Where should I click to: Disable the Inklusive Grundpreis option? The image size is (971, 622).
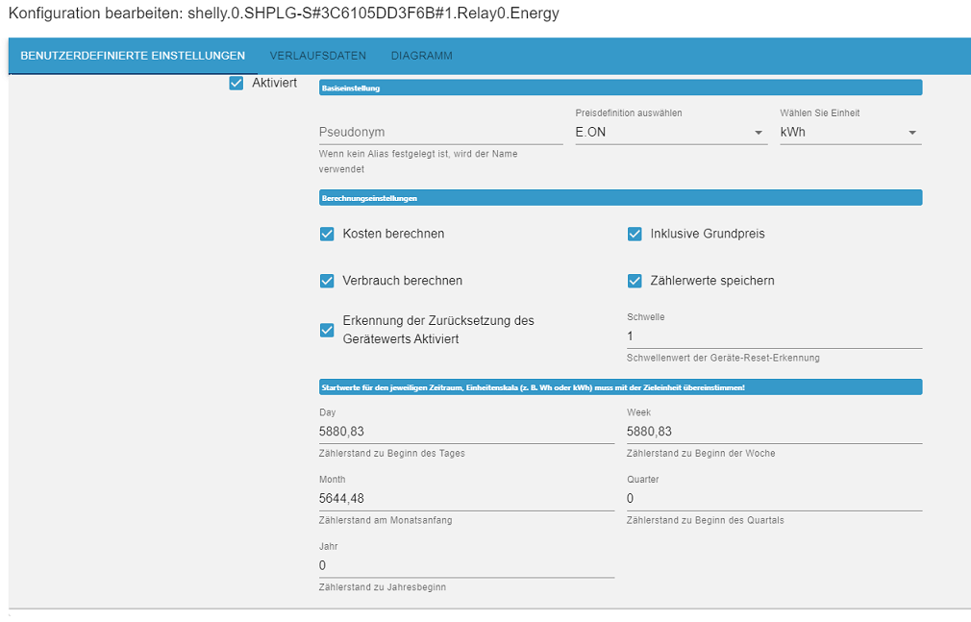click(635, 234)
